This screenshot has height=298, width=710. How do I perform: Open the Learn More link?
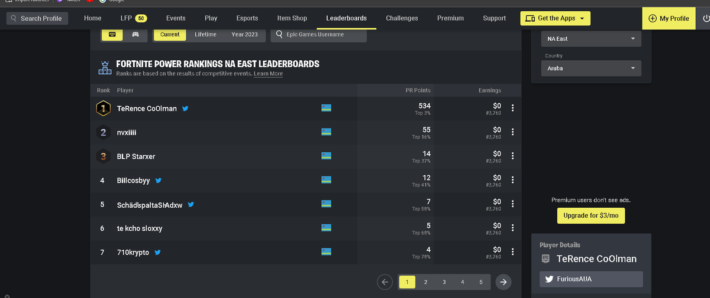point(268,74)
